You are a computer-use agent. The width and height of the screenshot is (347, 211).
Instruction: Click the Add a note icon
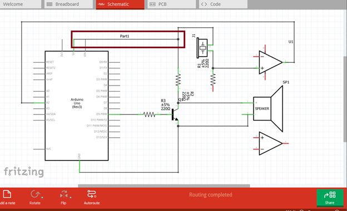pos(7,194)
